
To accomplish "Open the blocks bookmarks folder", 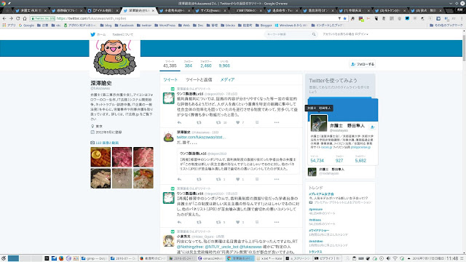I will click(x=228, y=25).
